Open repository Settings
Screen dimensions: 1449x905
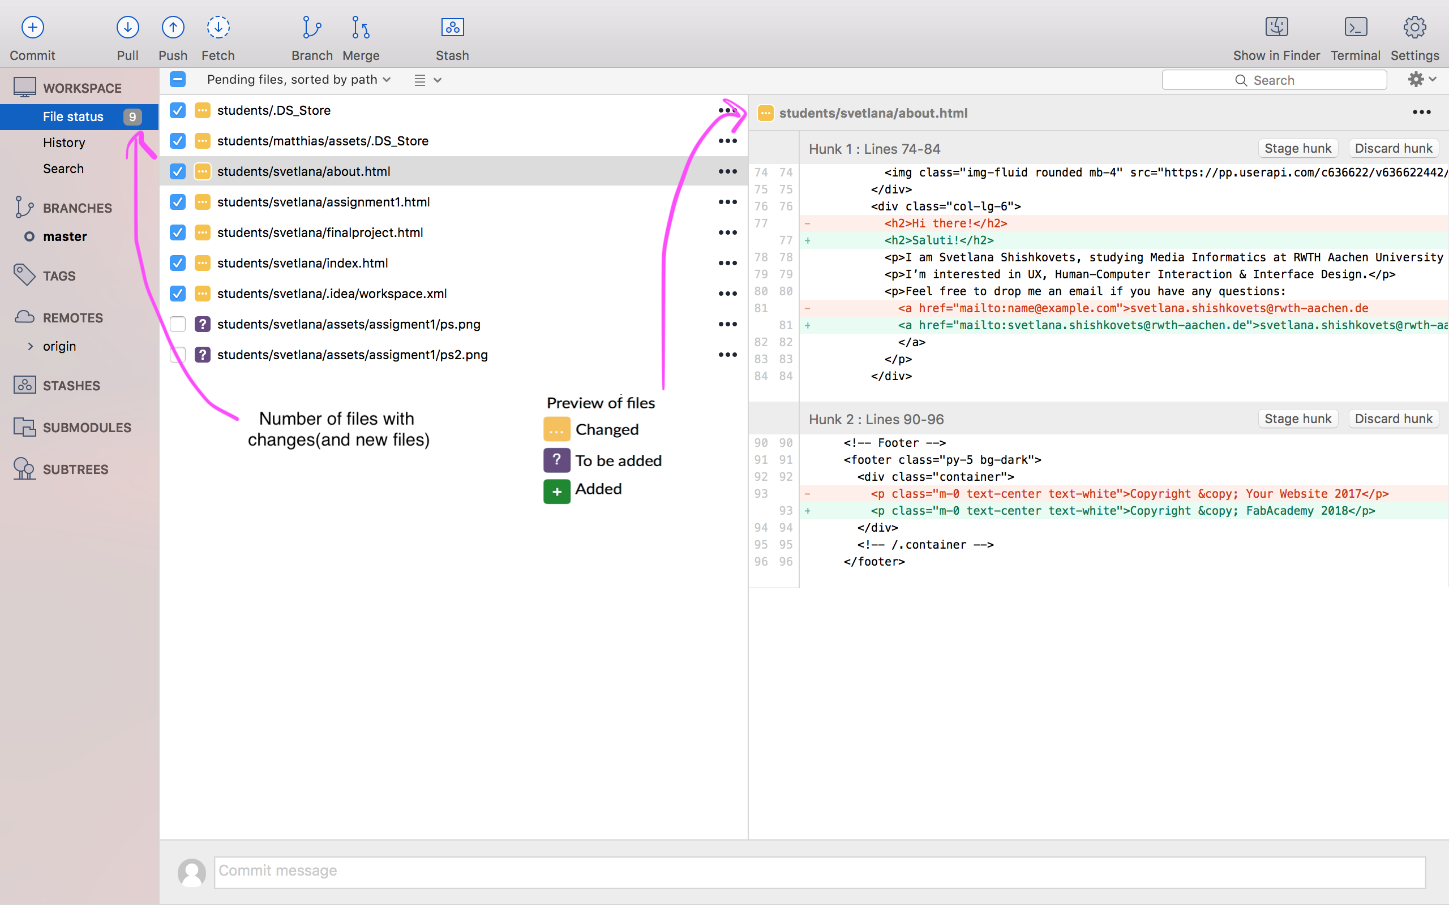pyautogui.click(x=1414, y=27)
